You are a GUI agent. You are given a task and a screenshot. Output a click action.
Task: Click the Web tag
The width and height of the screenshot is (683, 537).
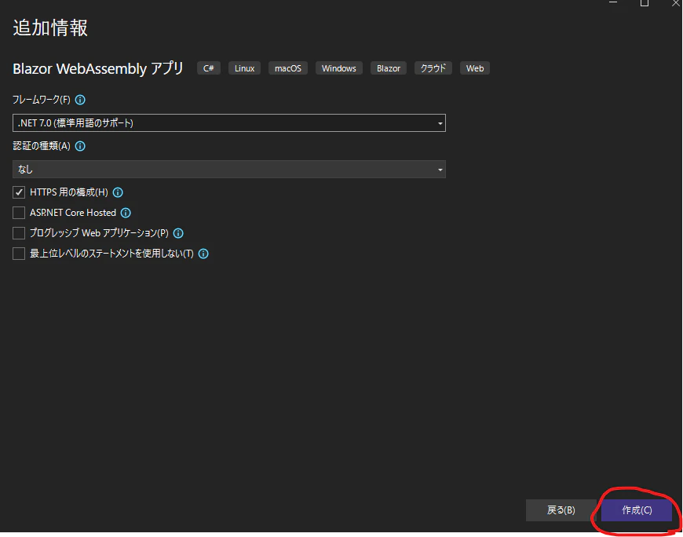coord(475,68)
